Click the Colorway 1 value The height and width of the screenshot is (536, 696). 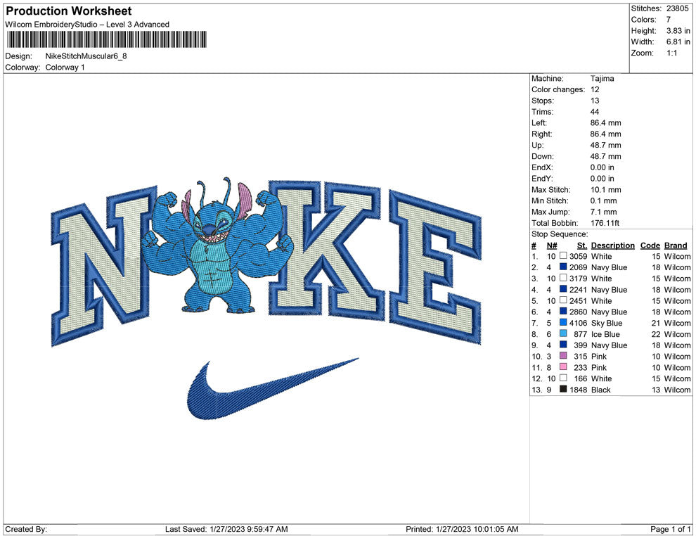[65, 68]
